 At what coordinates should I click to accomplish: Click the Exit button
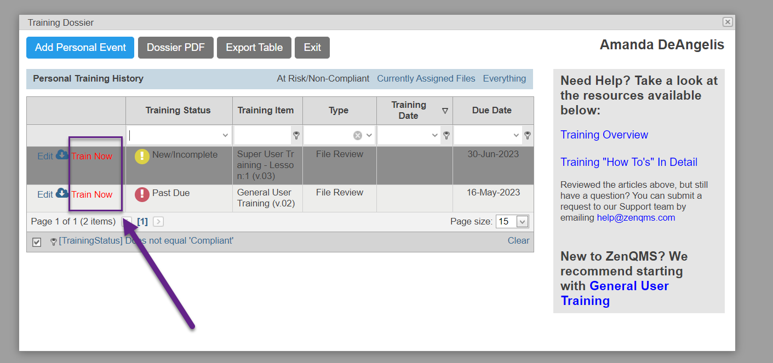(x=312, y=48)
